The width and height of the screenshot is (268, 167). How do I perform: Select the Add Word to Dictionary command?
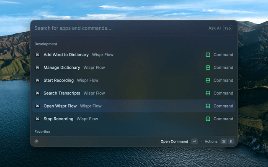coord(66,55)
